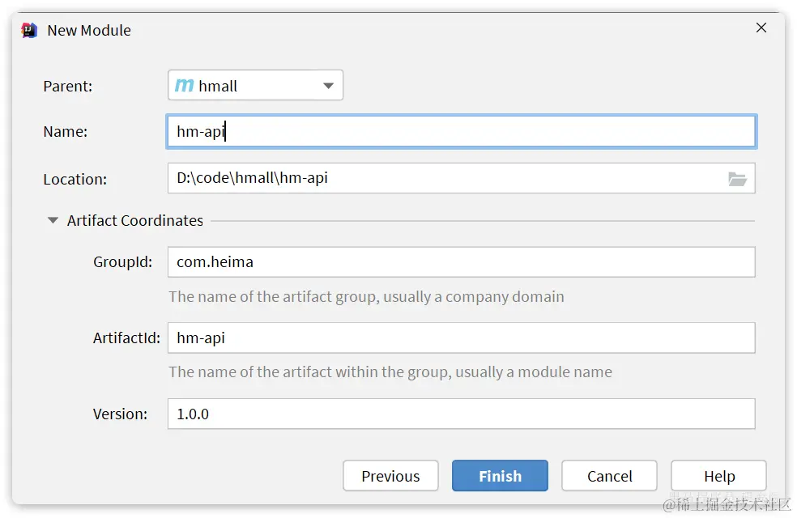Viewport: 797px width, 518px height.
Task: Click the 'New Module' title text
Action: [x=89, y=30]
